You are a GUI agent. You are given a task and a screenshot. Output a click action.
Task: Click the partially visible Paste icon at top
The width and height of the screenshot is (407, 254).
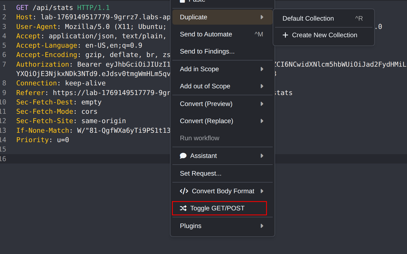(x=182, y=1)
